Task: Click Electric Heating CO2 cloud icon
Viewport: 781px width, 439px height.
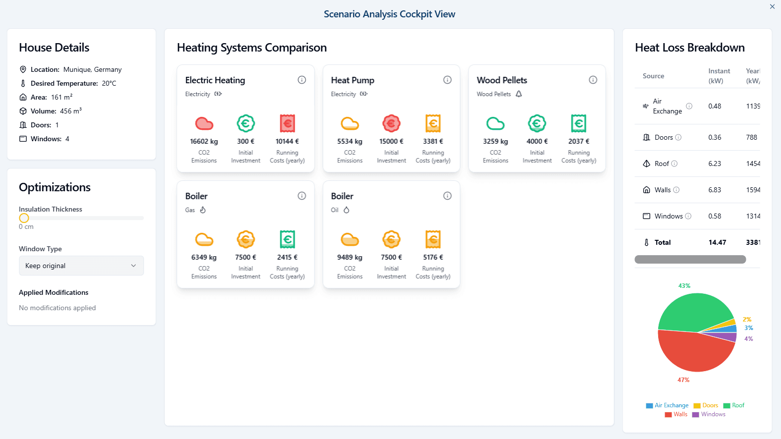Action: [204, 123]
